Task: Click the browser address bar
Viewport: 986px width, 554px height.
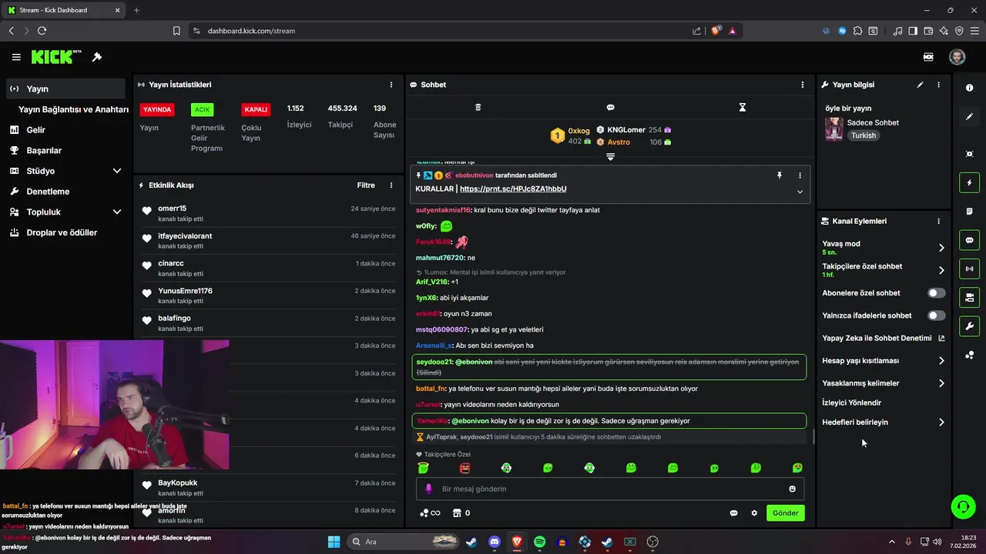Action: (443, 31)
